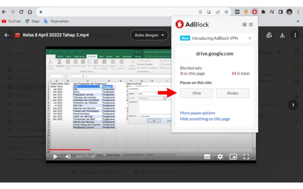Click the install app icon in address bar
This screenshot has width=303, height=189.
pos(209,12)
